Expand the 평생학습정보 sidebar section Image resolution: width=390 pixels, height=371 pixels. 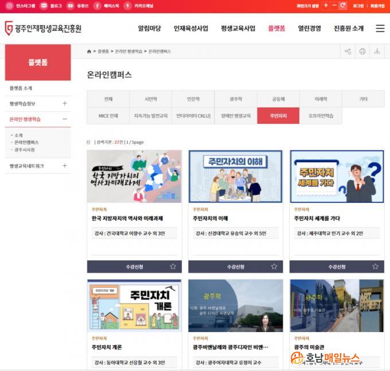click(64, 104)
